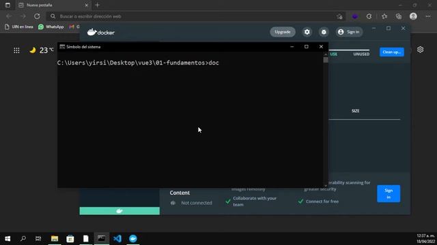The image size is (437, 245).
Task: Click the green Docker whale status bar
Action: [119, 211]
